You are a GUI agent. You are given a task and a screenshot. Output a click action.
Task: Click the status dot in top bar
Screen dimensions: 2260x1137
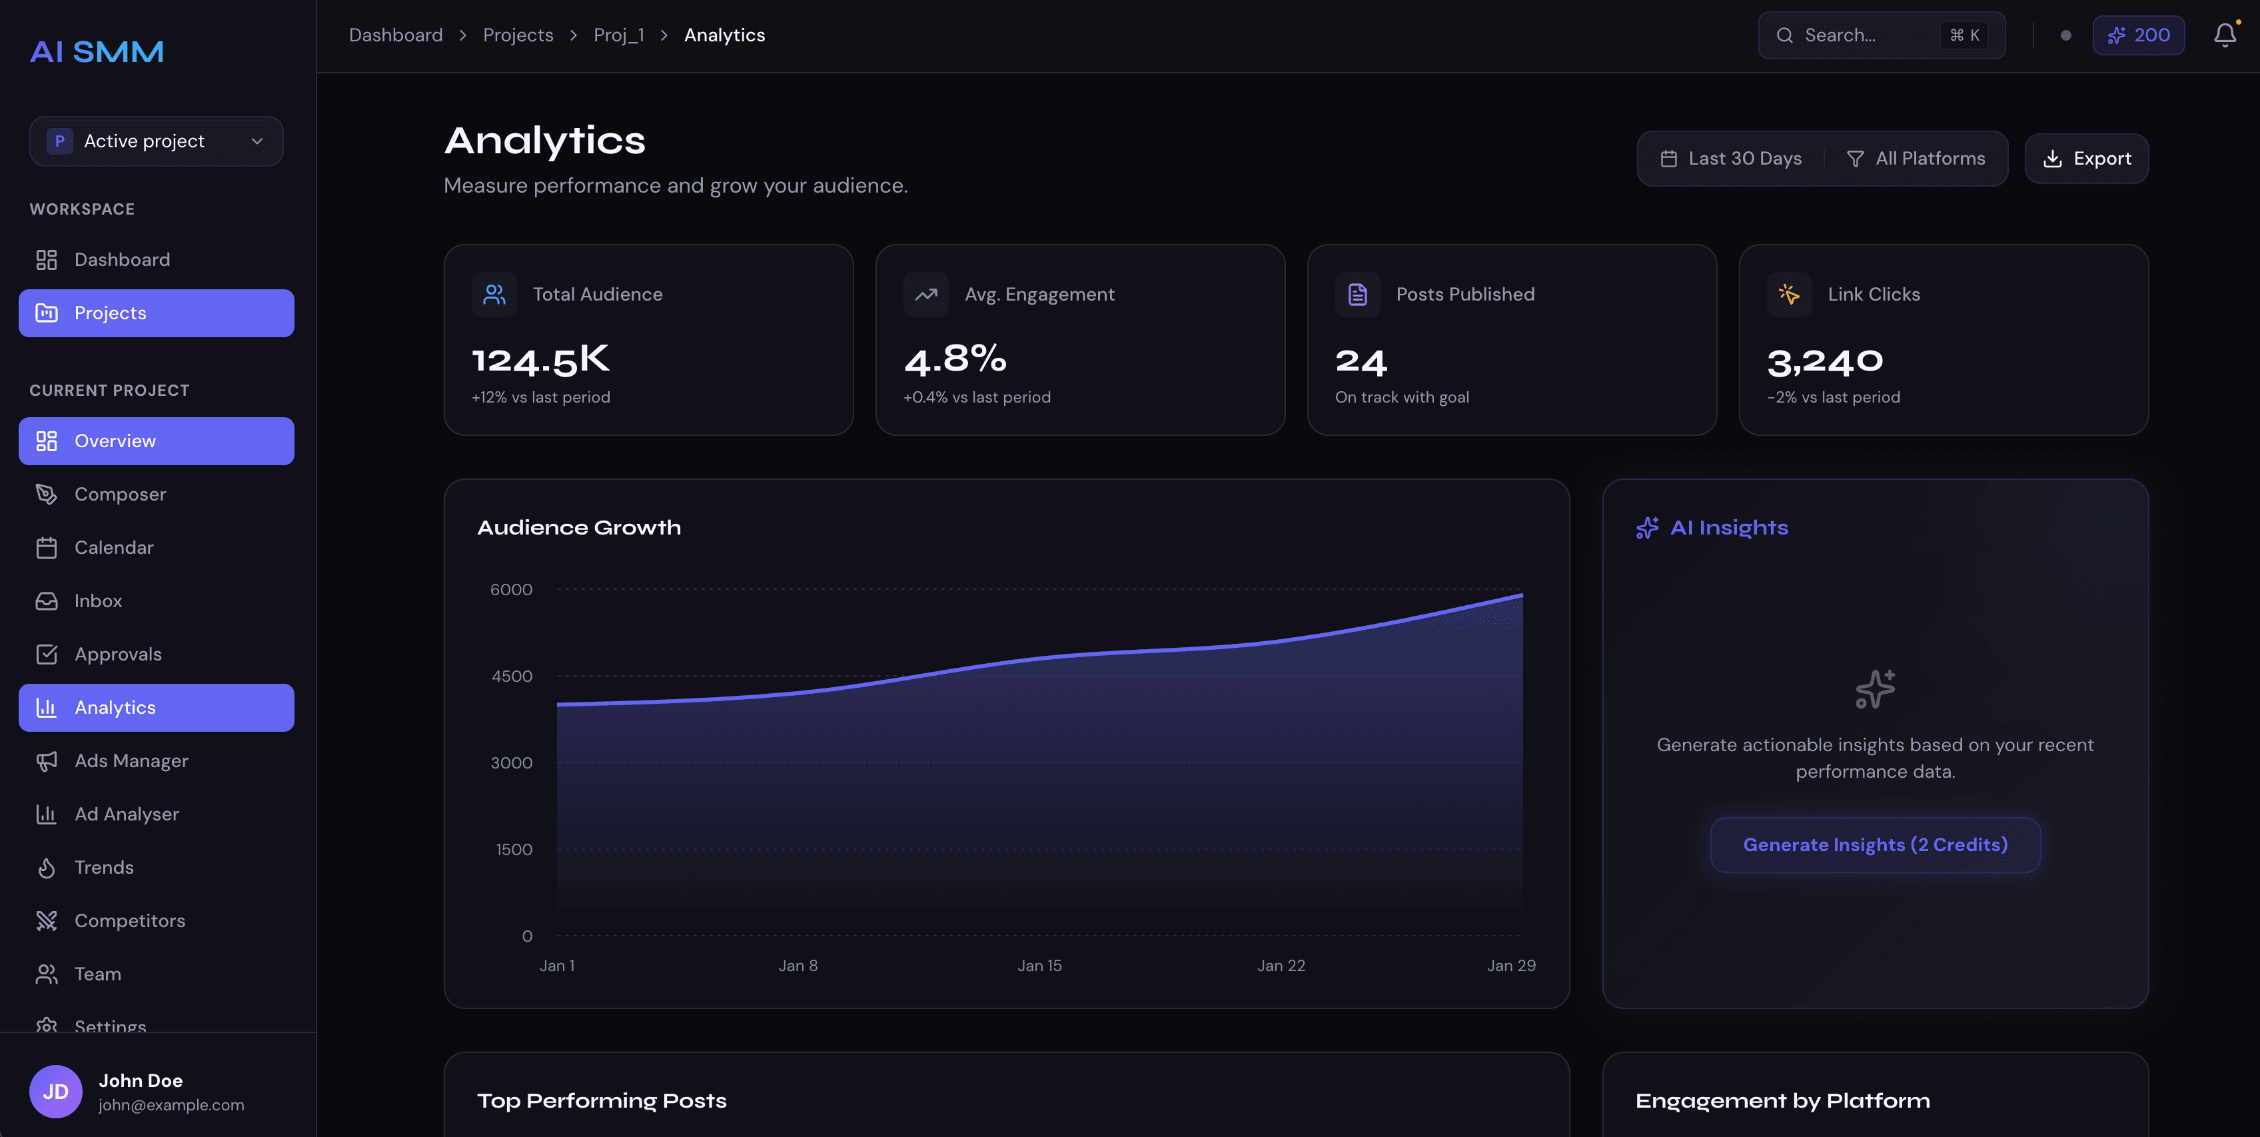pos(2066,35)
